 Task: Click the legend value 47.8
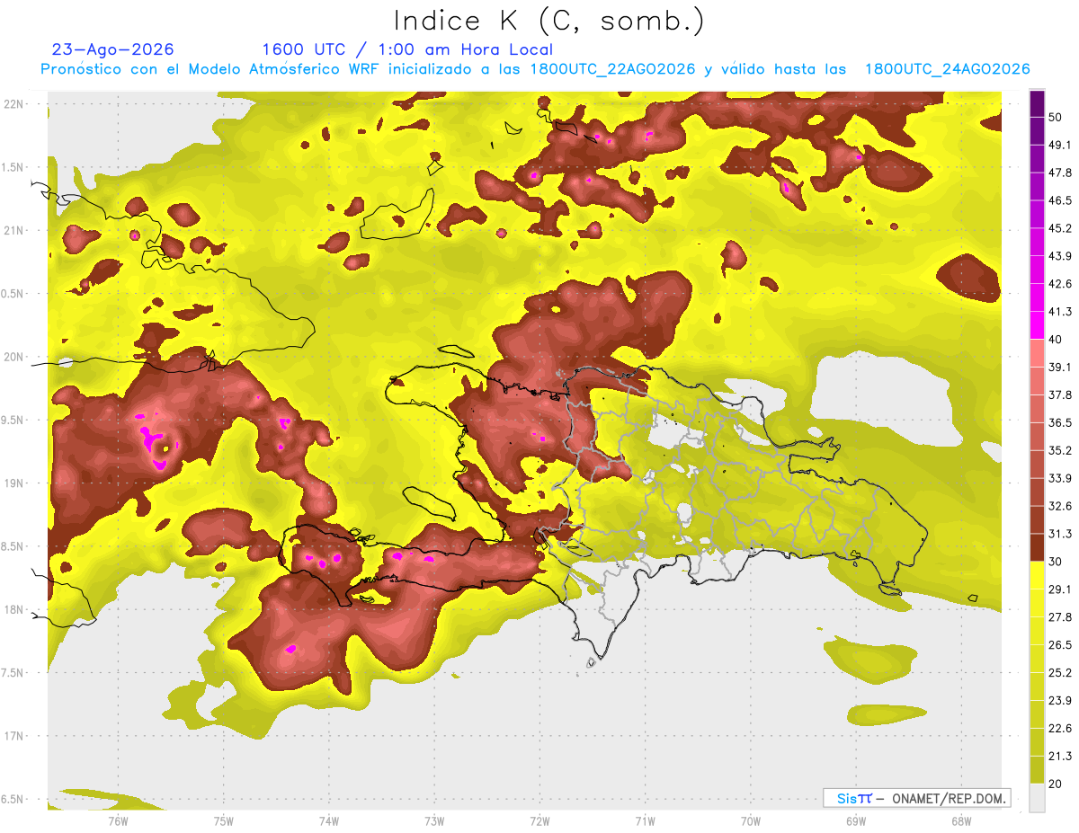[1060, 173]
